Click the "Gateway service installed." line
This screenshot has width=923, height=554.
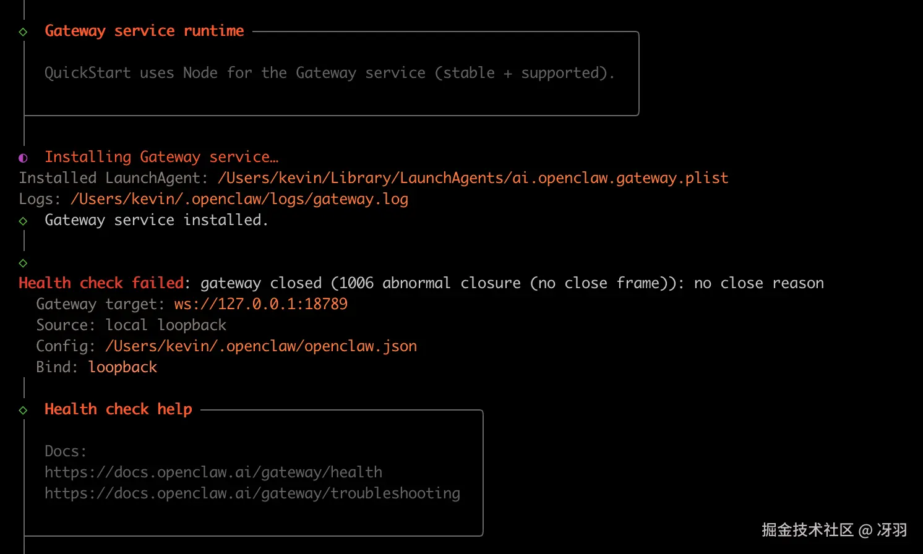point(157,220)
